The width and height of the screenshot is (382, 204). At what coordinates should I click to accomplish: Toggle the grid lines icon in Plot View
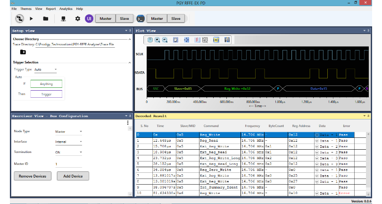(205, 40)
